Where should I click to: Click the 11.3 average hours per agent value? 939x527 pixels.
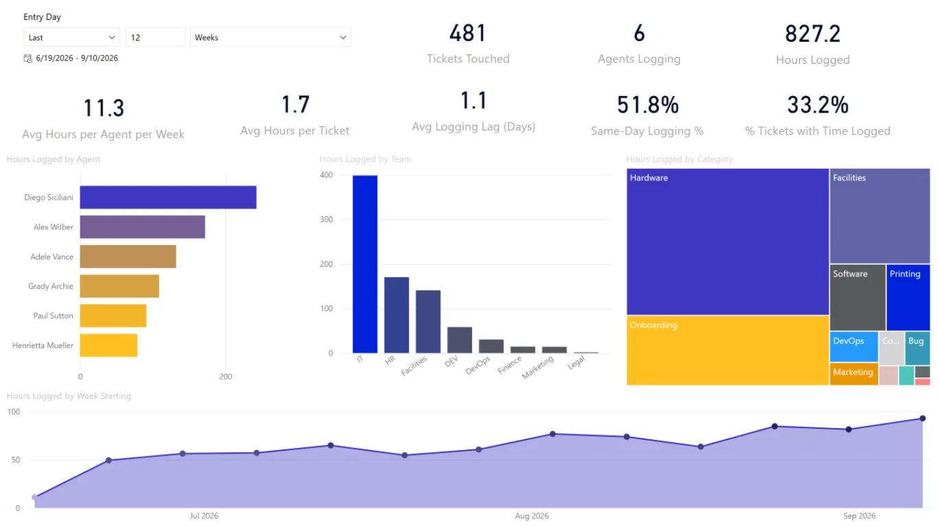[104, 108]
